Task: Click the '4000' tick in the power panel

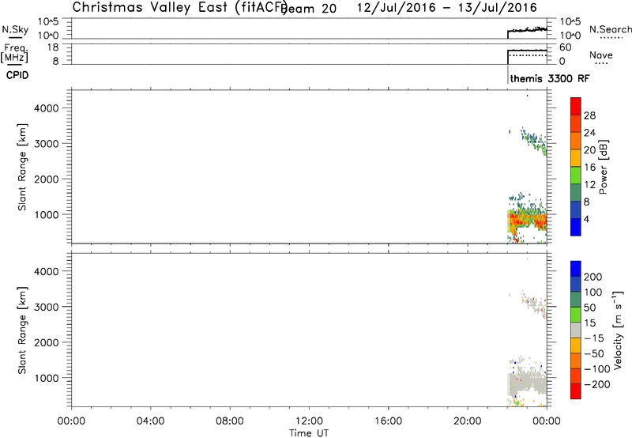Action: (x=47, y=108)
